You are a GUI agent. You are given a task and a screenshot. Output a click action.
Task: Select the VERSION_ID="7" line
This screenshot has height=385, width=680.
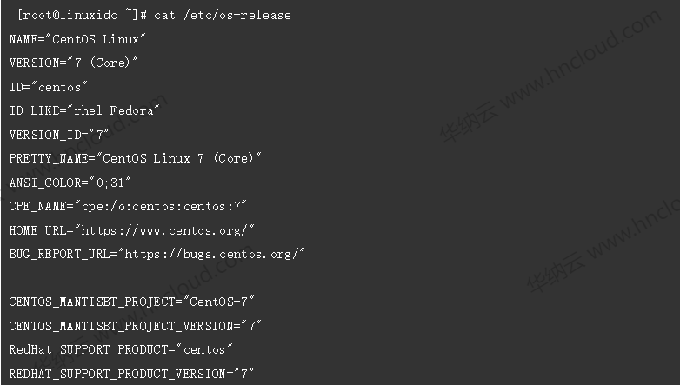[59, 135]
